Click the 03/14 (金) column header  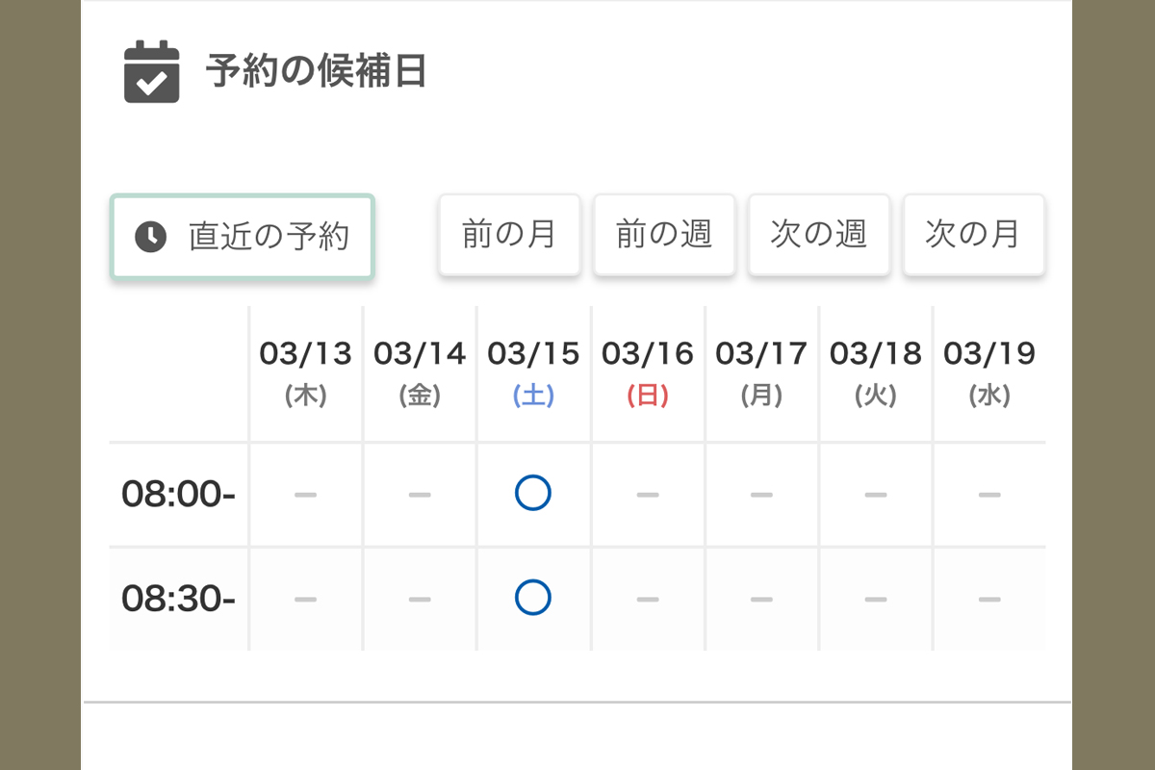tap(420, 373)
